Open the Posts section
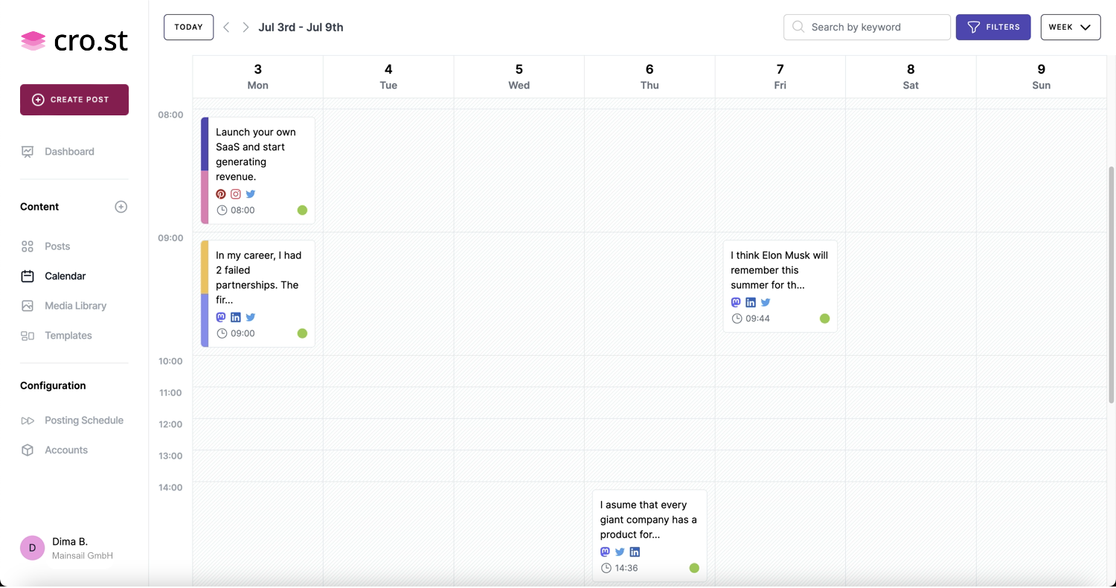 tap(57, 246)
